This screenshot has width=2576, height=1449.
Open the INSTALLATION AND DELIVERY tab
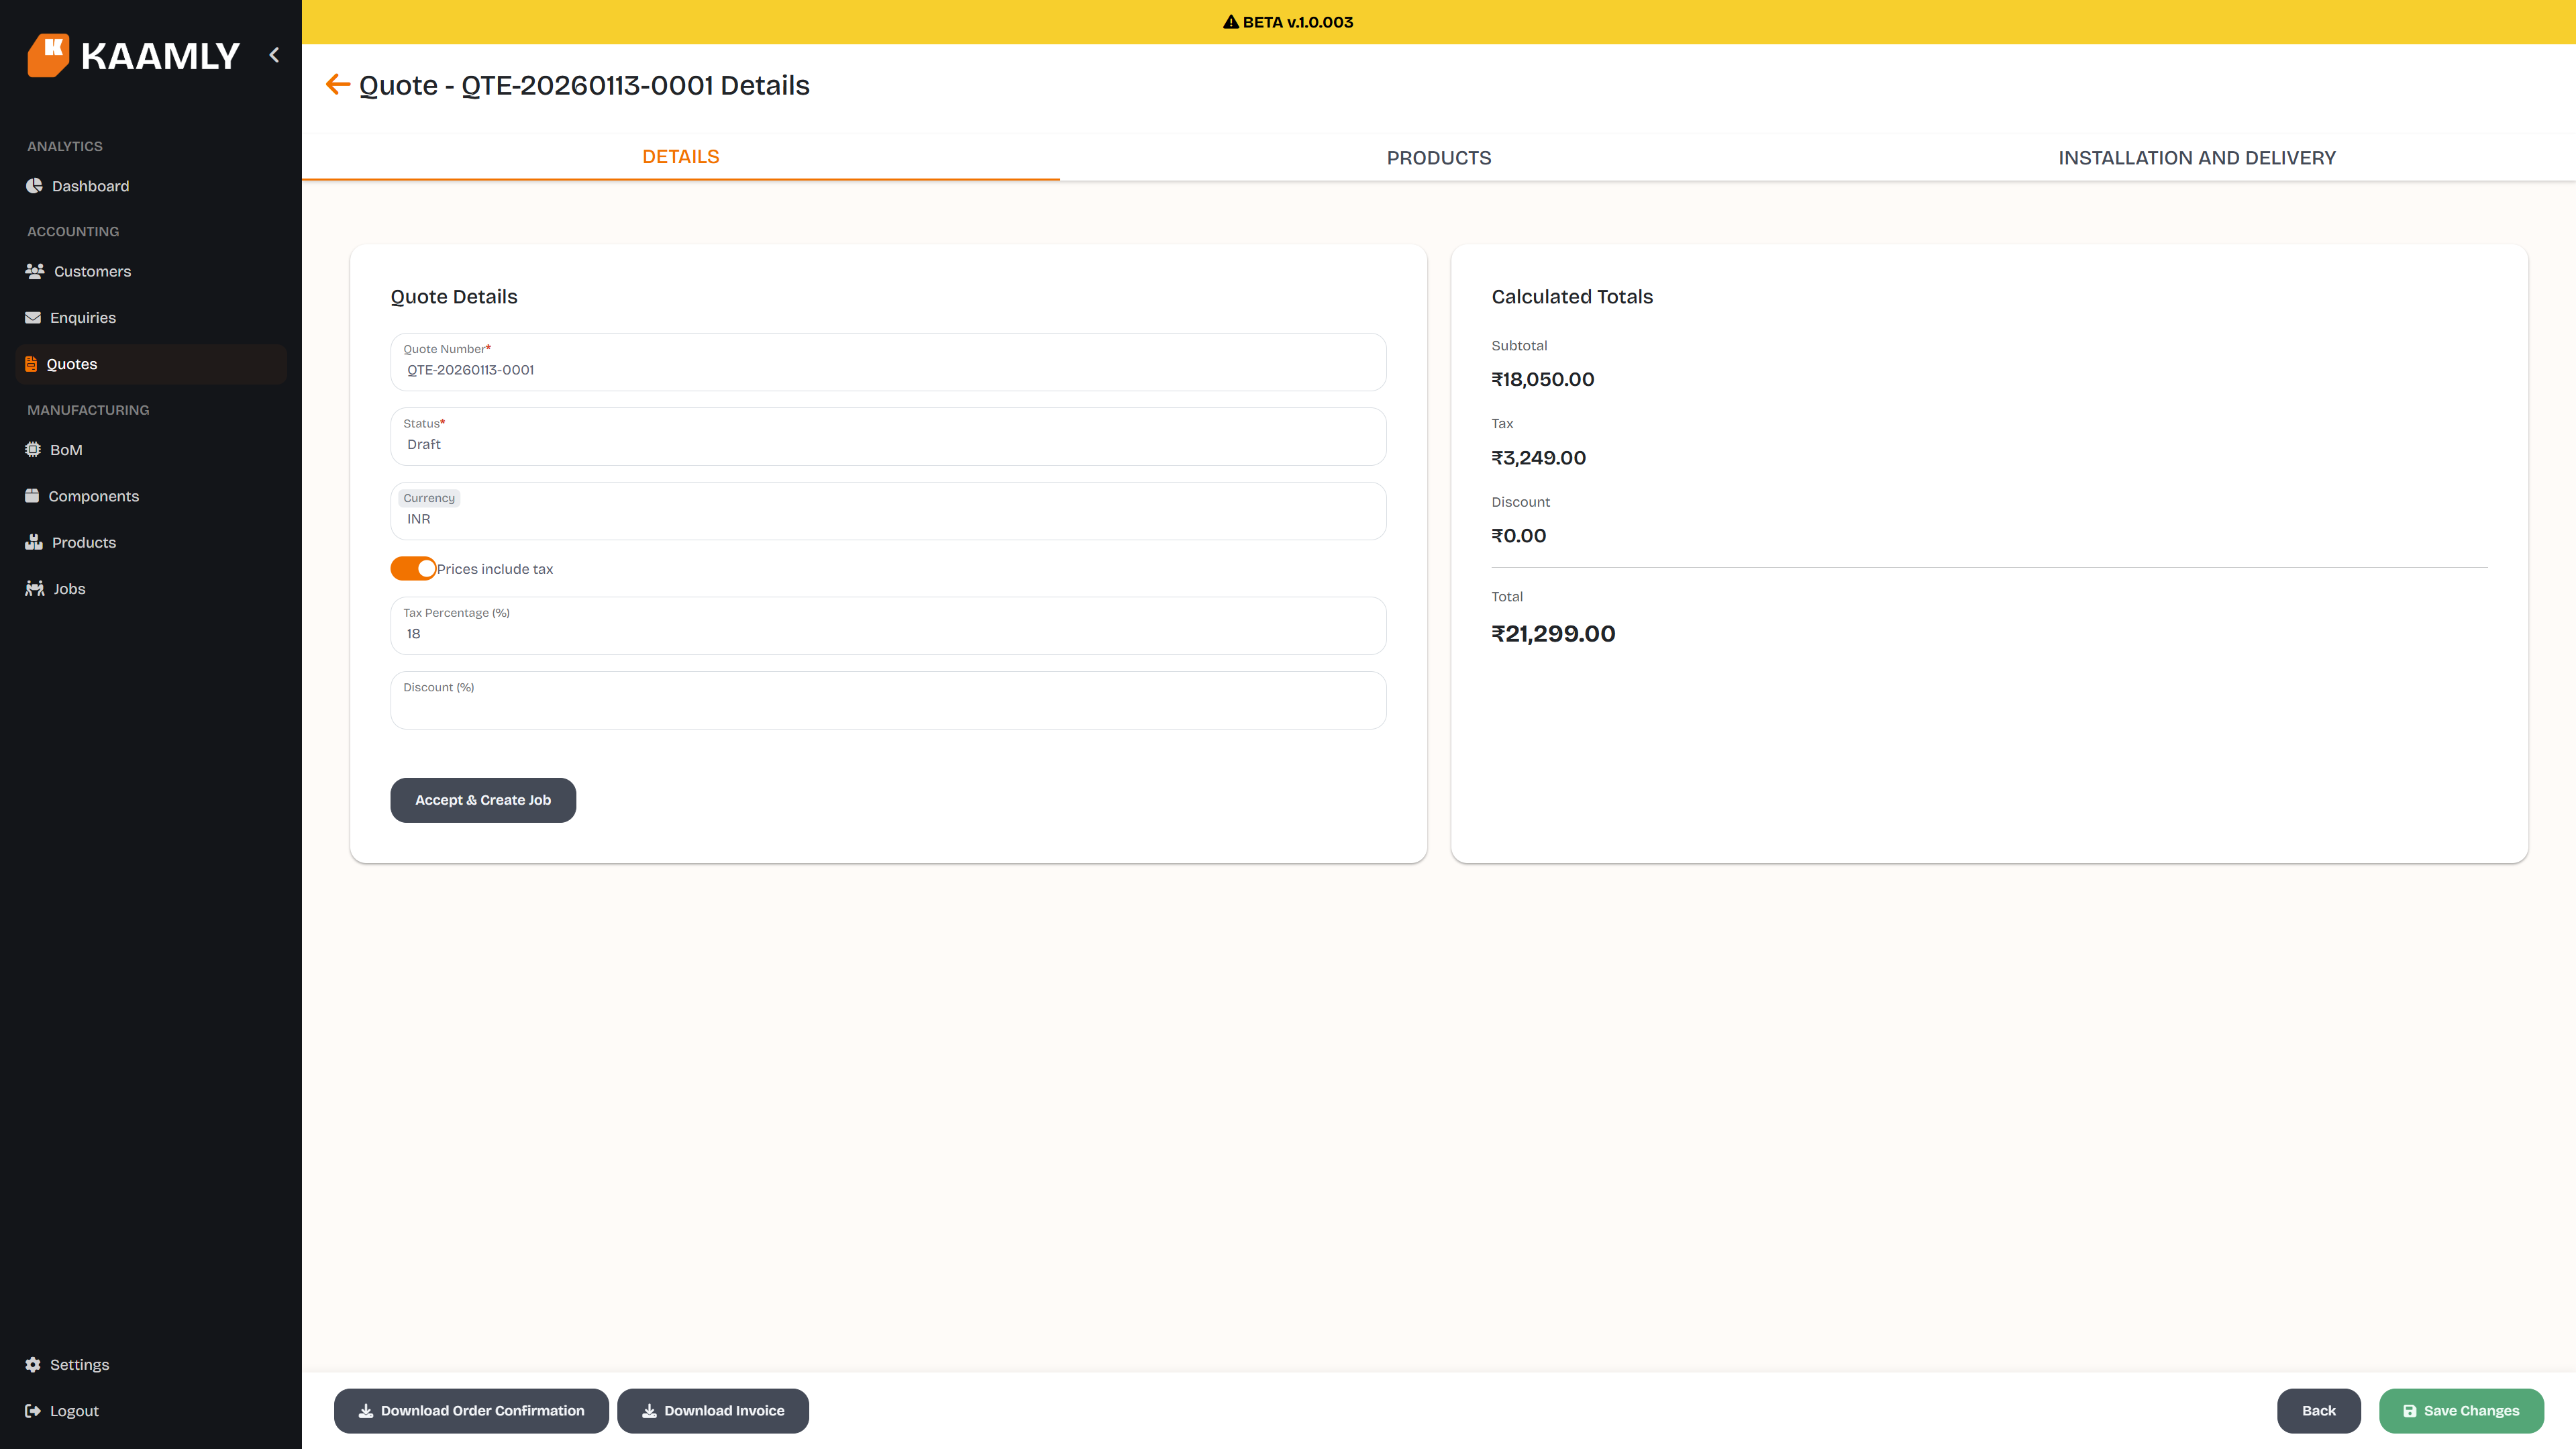pyautogui.click(x=2196, y=157)
